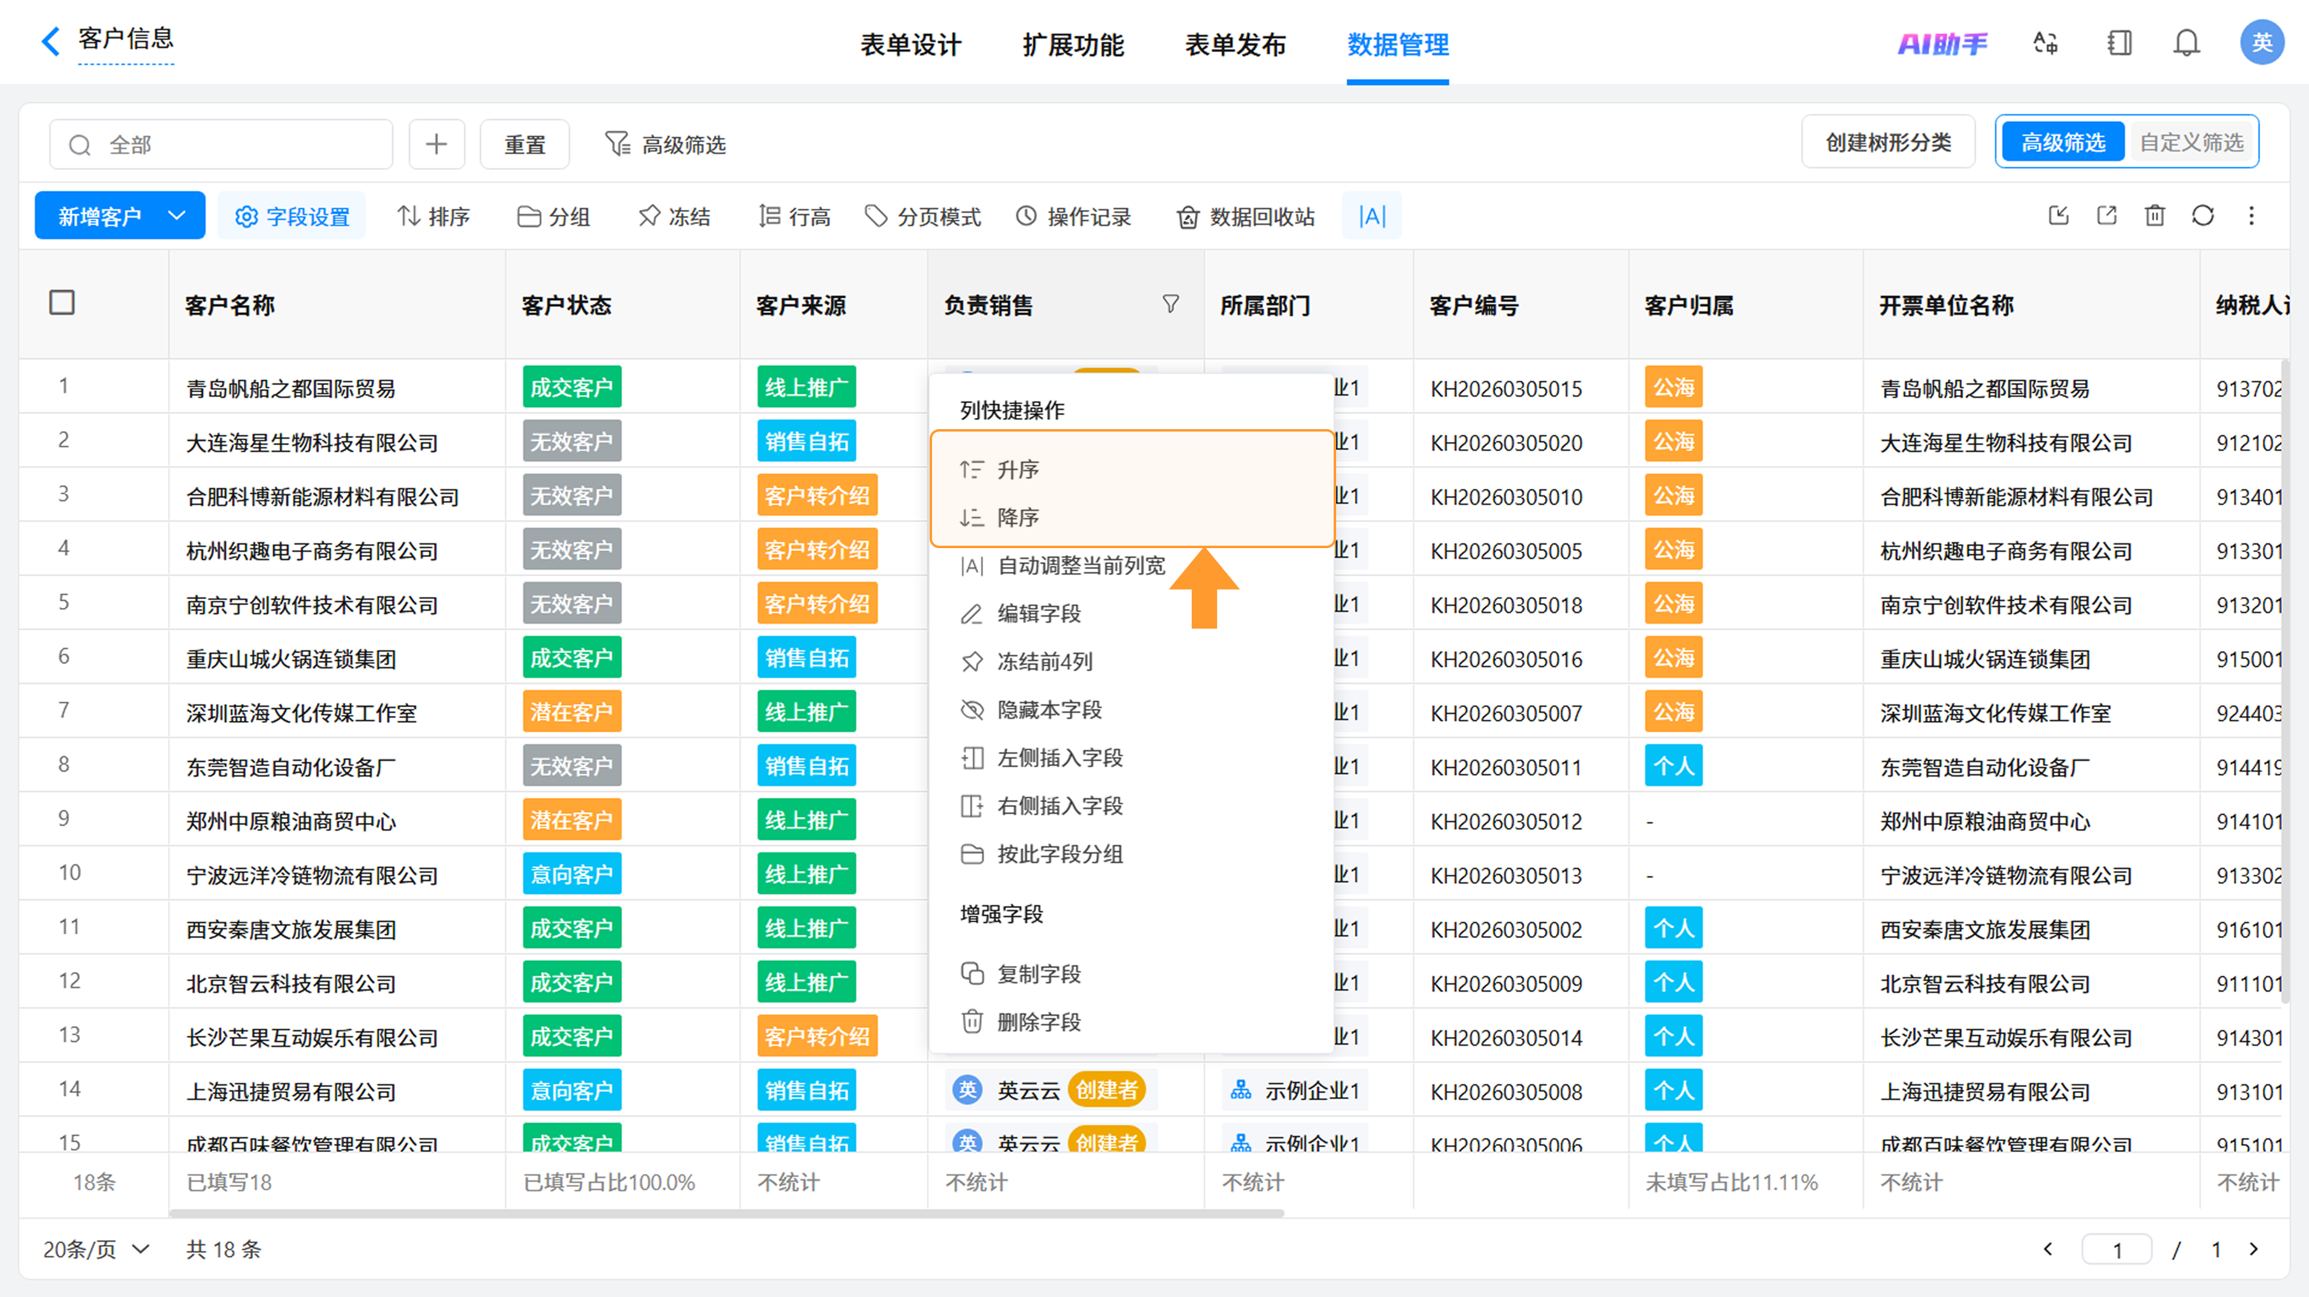Viewport: 2309px width, 1297px height.
Task: Open customer 青岛帆船之都国际贸易 in 客户名称 column
Action: (x=290, y=389)
